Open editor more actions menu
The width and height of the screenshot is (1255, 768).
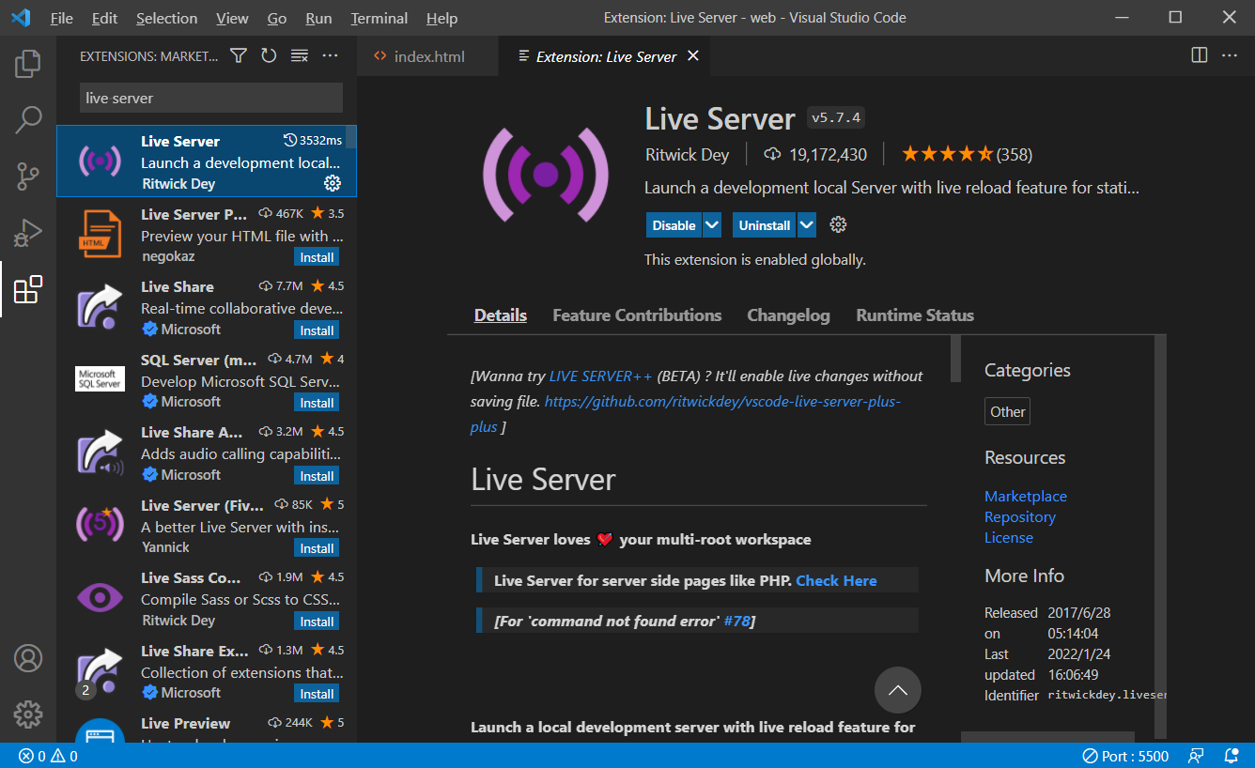coord(1230,55)
